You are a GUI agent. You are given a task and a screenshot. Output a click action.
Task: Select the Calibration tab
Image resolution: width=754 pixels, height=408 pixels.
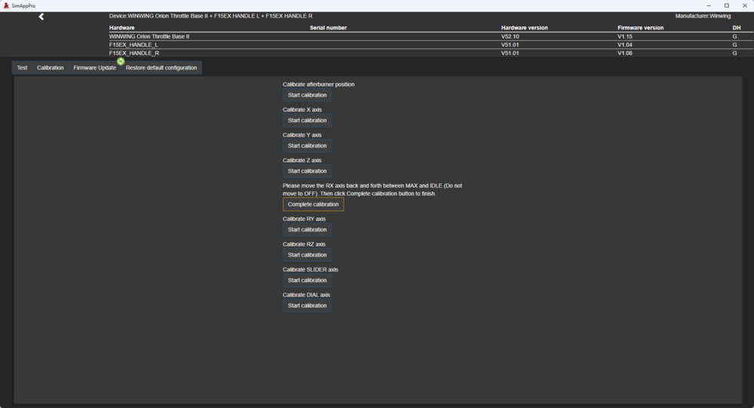51,68
